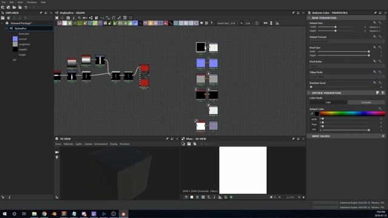Pin the Properties panel
The image size is (388, 218).
click(375, 13)
